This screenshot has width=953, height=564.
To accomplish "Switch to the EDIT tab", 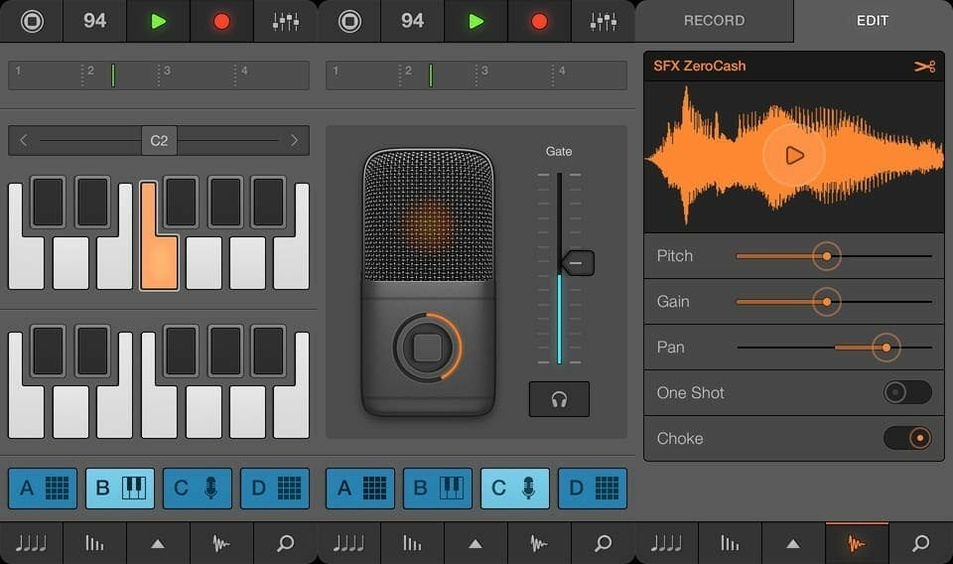I will pyautogui.click(x=873, y=21).
